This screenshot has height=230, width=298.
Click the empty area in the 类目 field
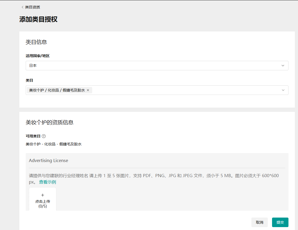[x=185, y=90]
